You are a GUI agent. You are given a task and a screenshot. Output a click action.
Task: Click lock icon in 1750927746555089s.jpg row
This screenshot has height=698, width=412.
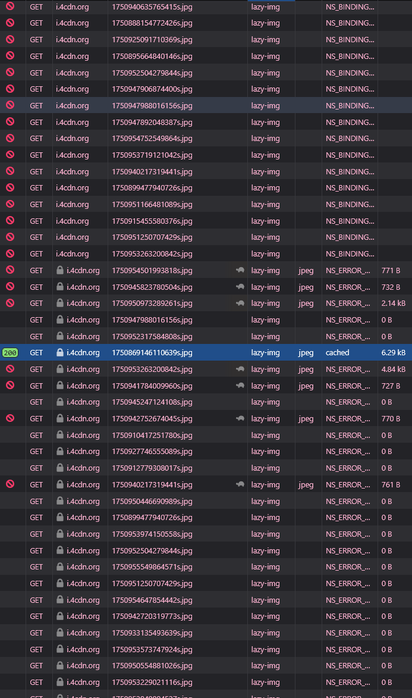tap(60, 451)
